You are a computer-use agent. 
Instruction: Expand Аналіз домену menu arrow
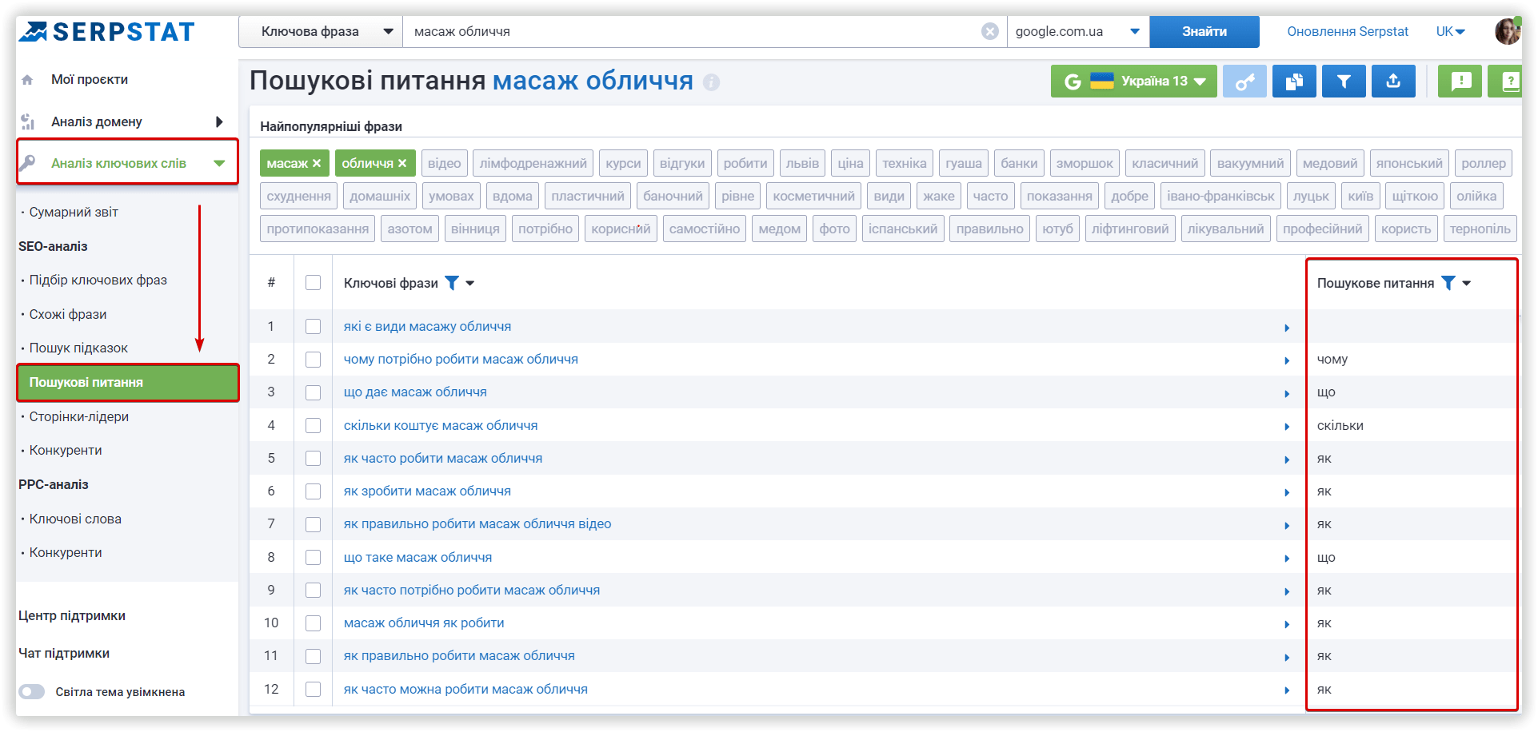point(219,122)
